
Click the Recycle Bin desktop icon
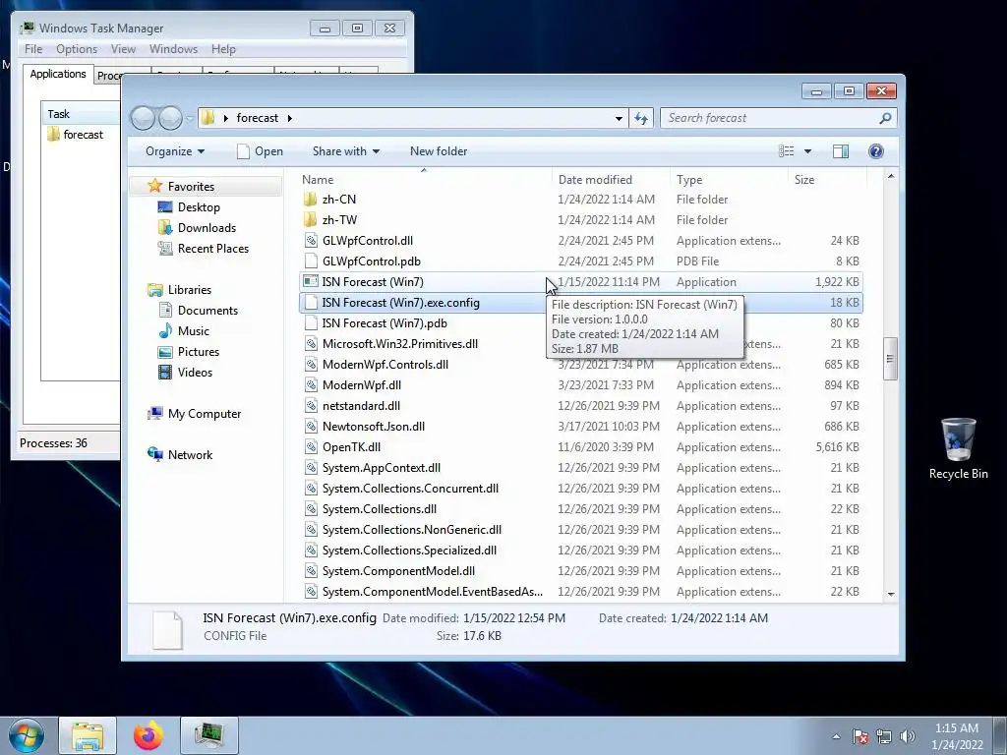click(958, 448)
